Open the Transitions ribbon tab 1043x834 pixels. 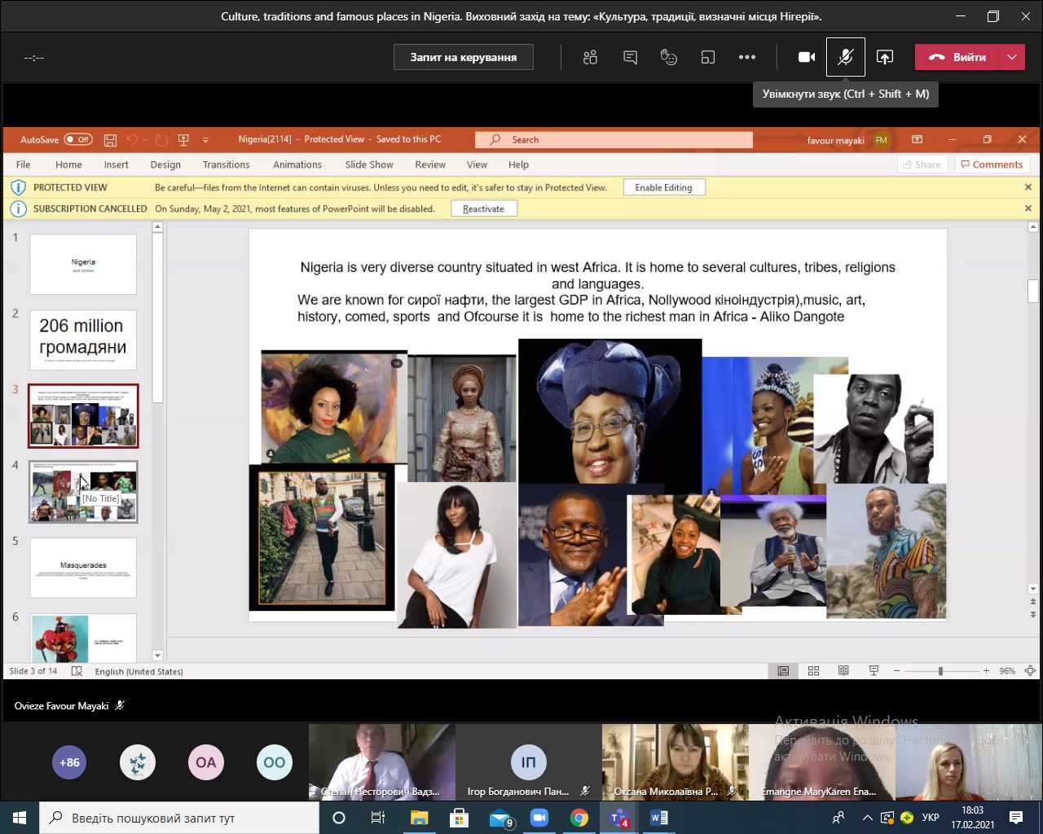pyautogui.click(x=226, y=165)
